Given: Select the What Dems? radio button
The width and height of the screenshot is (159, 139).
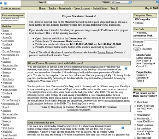Looking at the screenshot, I should 135,115.
